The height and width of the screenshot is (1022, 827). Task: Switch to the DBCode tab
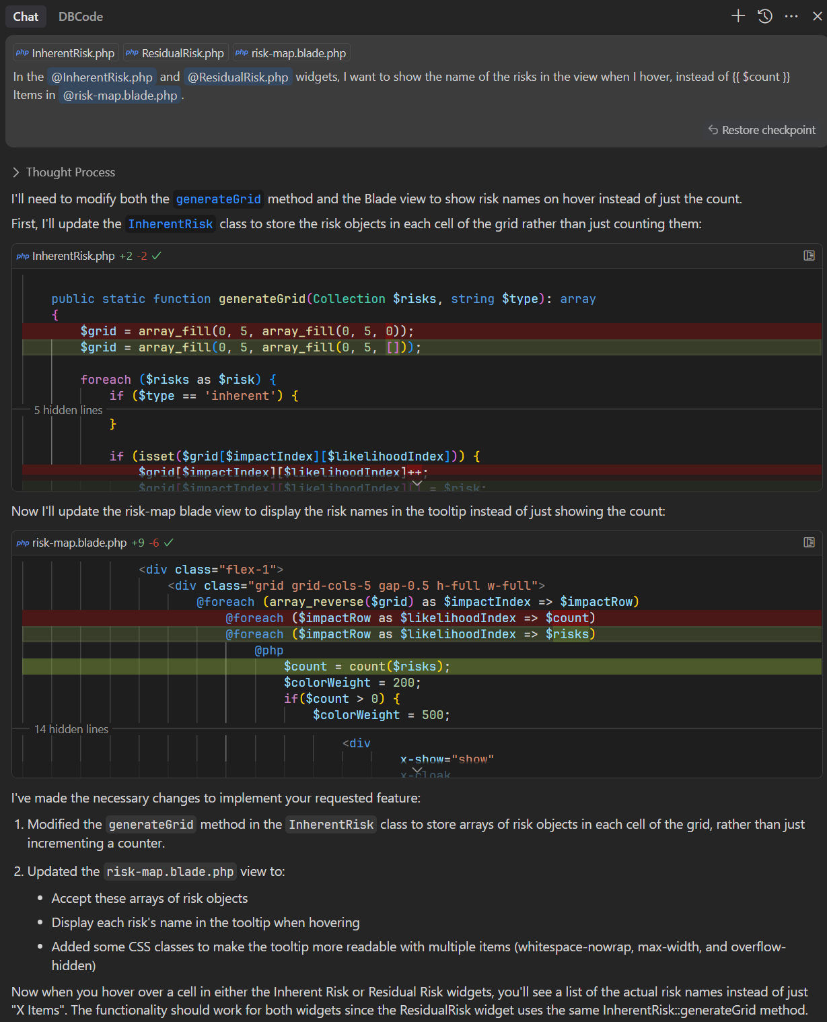pos(81,16)
